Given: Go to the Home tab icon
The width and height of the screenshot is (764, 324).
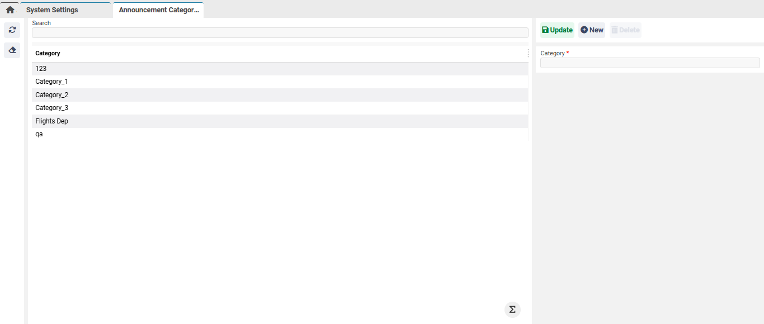Looking at the screenshot, I should [x=10, y=10].
